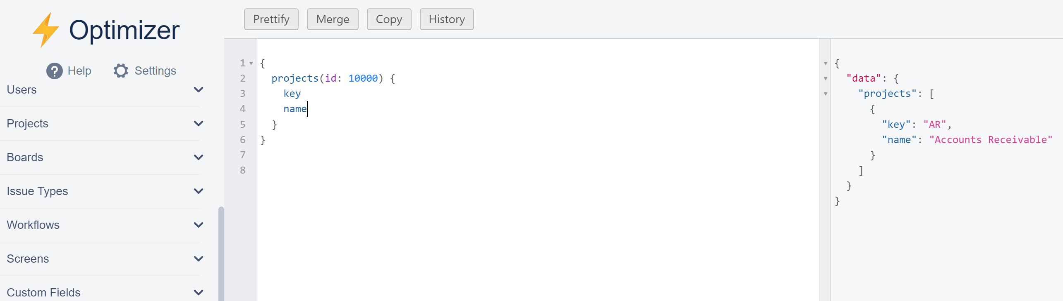Viewport: 1063px width, 301px height.
Task: Click the Optimizer lightning bolt logo
Action: click(x=45, y=30)
